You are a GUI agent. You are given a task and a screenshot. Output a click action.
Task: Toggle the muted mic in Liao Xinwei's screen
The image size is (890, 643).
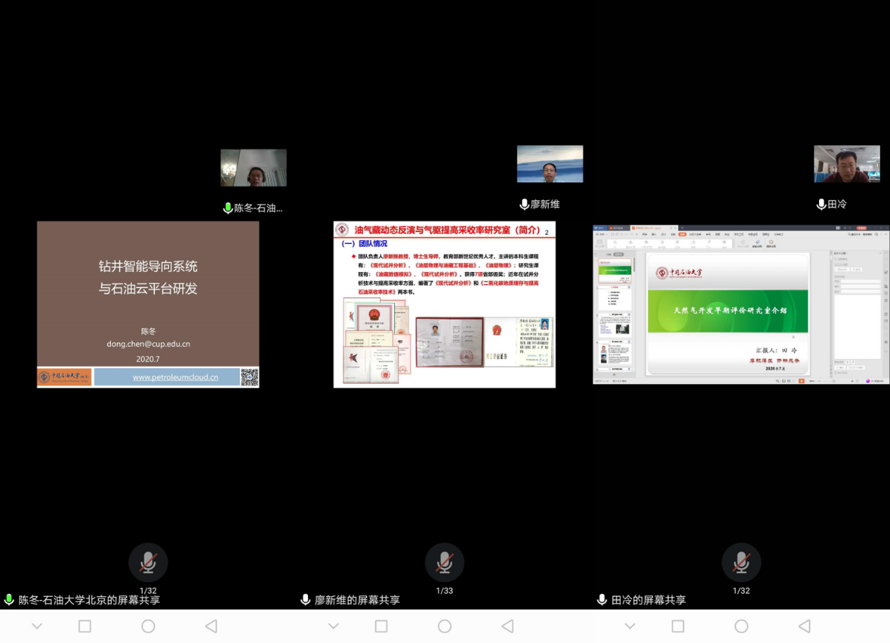(x=445, y=562)
